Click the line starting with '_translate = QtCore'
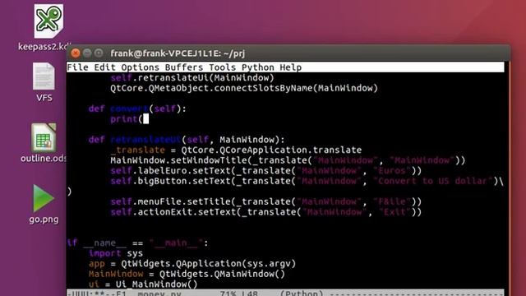The height and width of the screenshot is (296, 526). tap(236, 150)
